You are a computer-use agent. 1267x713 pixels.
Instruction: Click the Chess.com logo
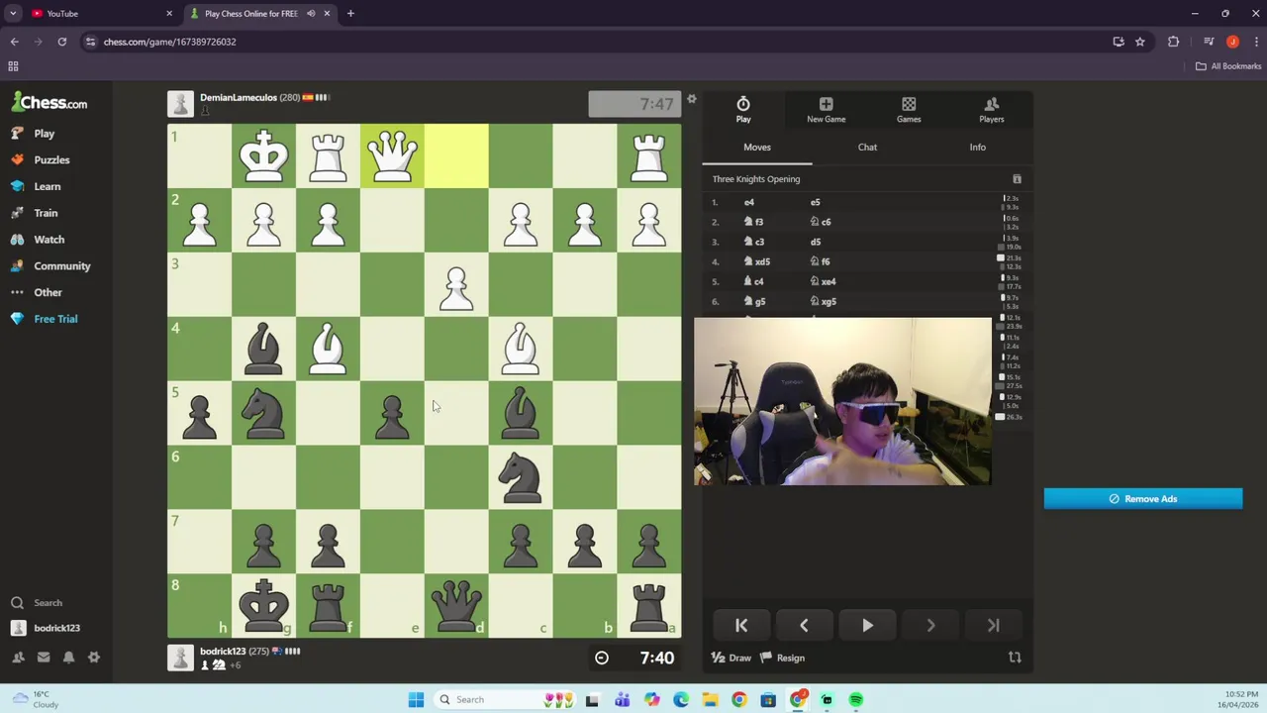pos(49,102)
